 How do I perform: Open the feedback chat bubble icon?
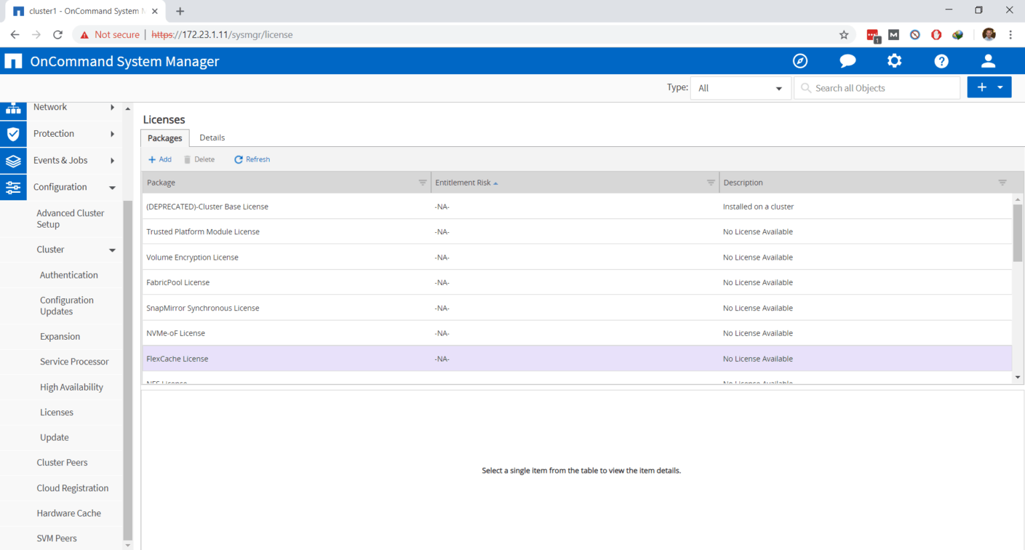tap(847, 61)
